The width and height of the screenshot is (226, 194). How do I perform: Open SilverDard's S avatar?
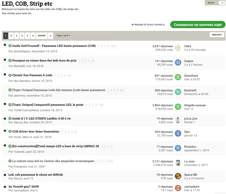click(x=178, y=77)
